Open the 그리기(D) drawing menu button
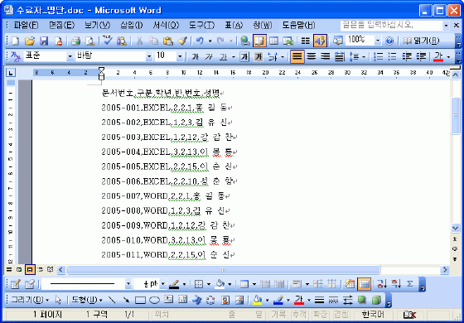 tap(30, 300)
